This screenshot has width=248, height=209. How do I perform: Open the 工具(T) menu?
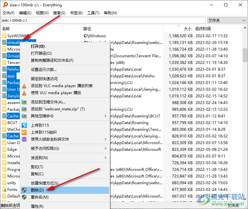pos(93,13)
